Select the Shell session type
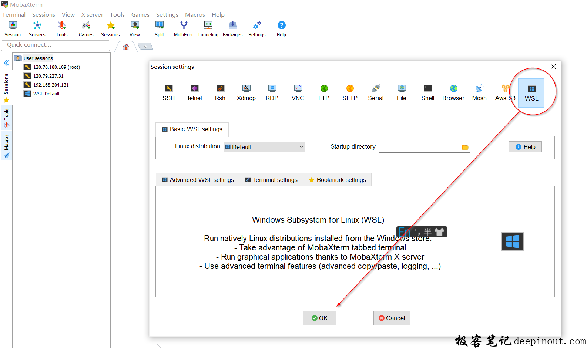Image resolution: width=587 pixels, height=348 pixels. tap(427, 93)
